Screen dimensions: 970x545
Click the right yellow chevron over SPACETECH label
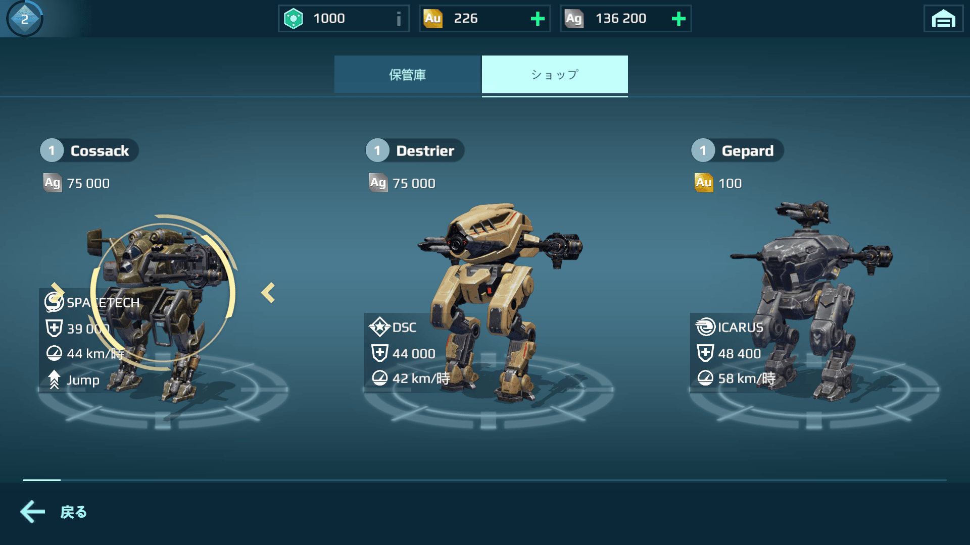57,290
